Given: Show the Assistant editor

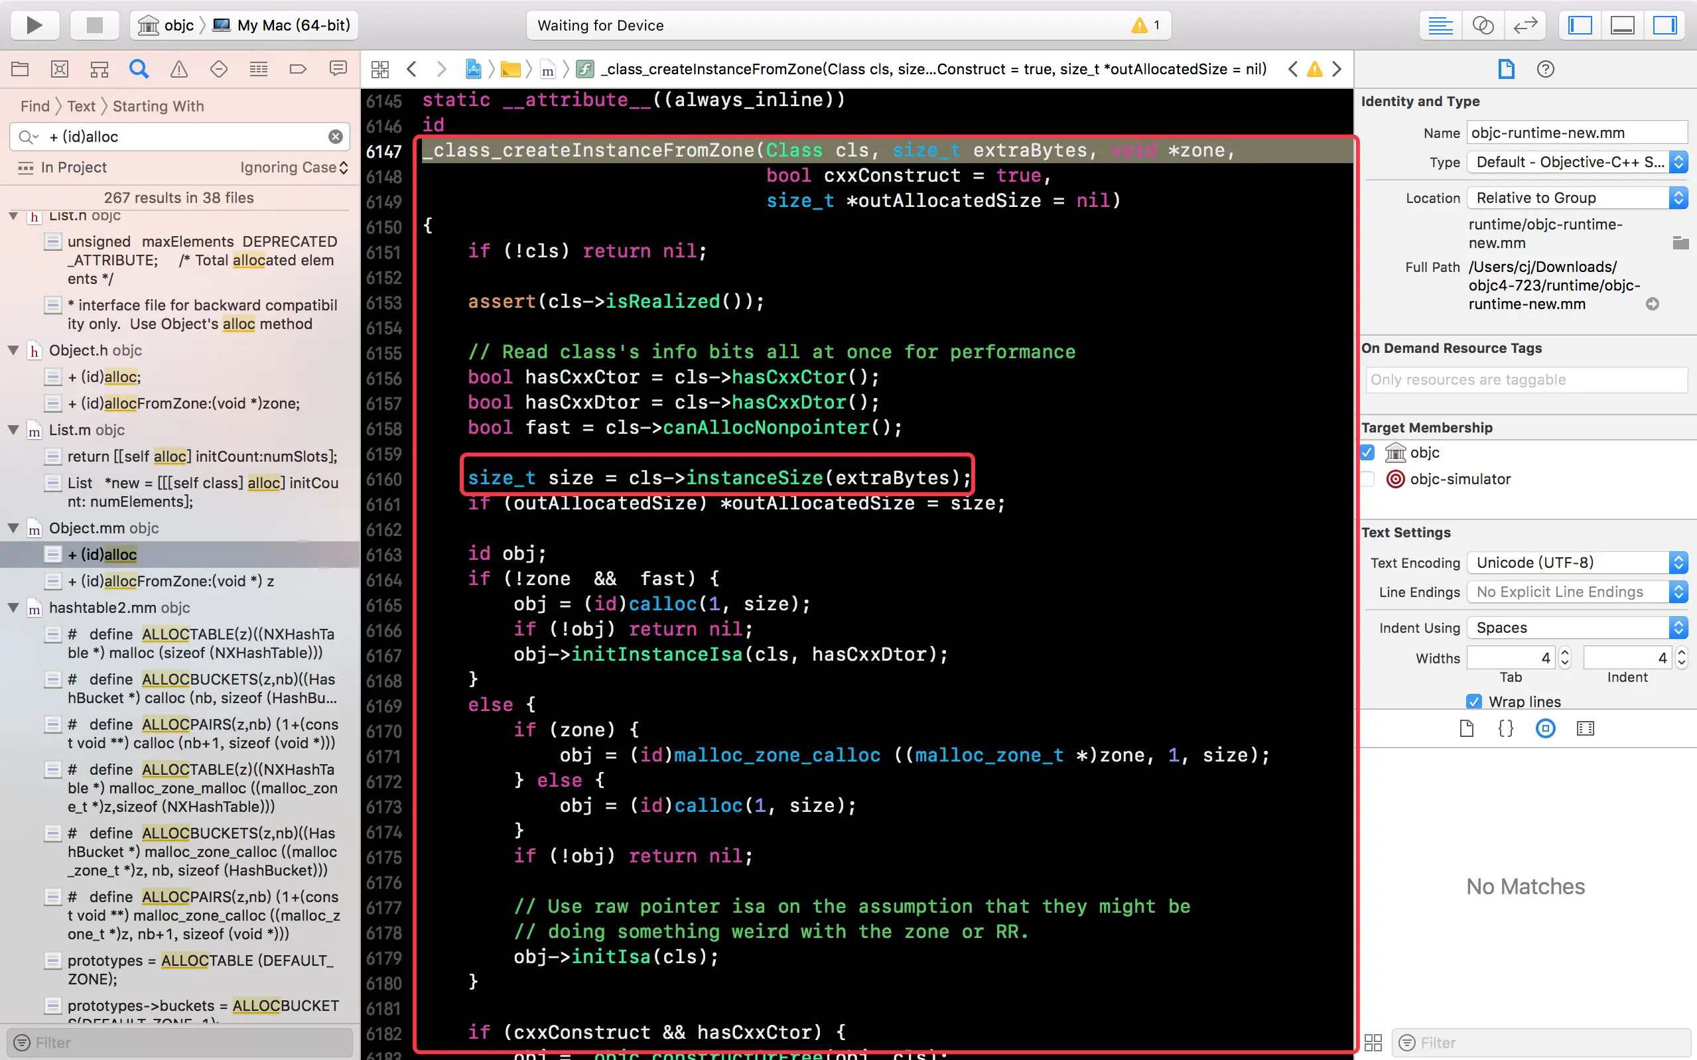Looking at the screenshot, I should pos(1483,25).
